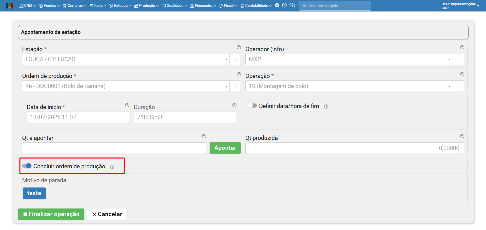This screenshot has height=230, width=486.
Task: Enable Definir data/hora de fim switch
Action: tap(252, 106)
